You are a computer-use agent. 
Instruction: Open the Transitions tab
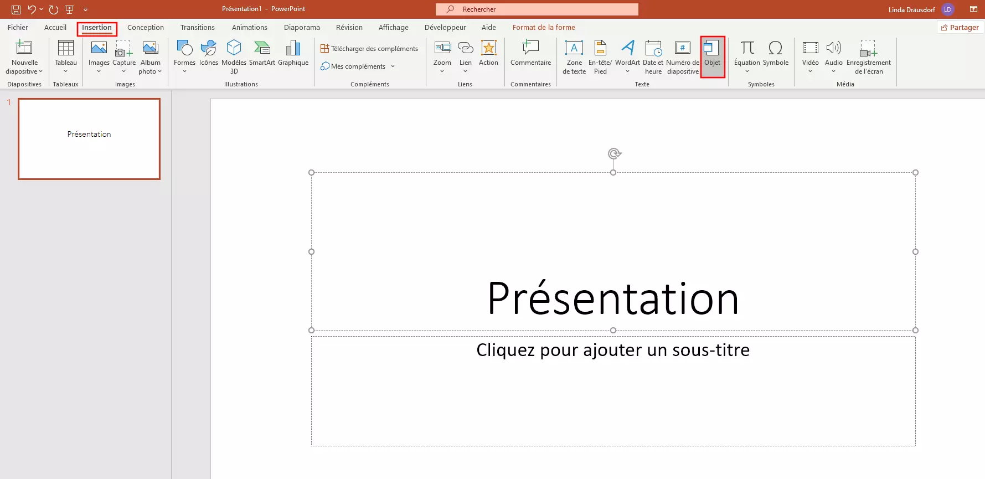pos(198,28)
